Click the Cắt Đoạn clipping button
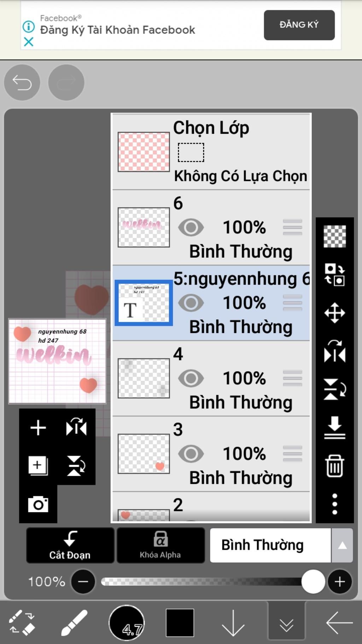The image size is (362, 644). pos(70,545)
